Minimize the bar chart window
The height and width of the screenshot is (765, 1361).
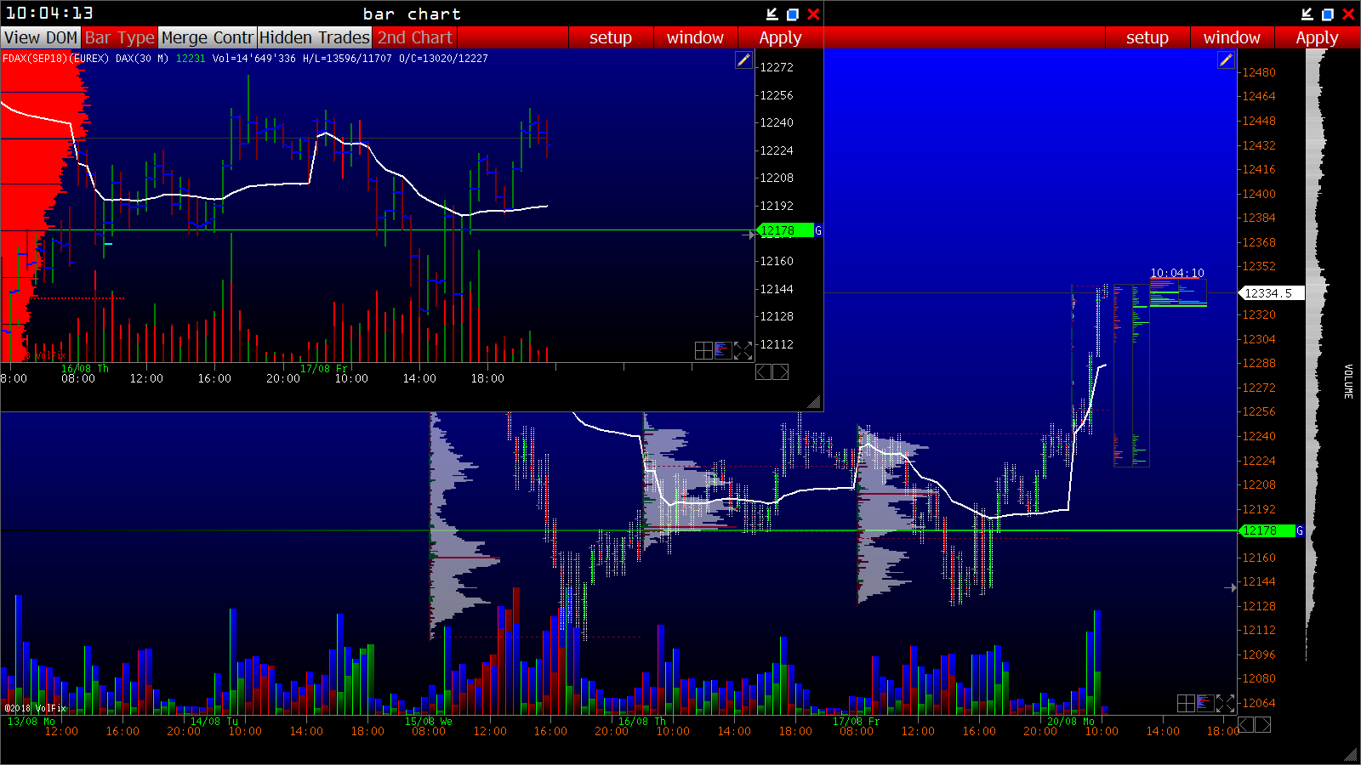[772, 14]
